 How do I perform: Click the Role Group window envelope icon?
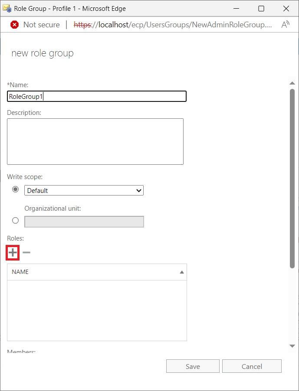coord(7,8)
